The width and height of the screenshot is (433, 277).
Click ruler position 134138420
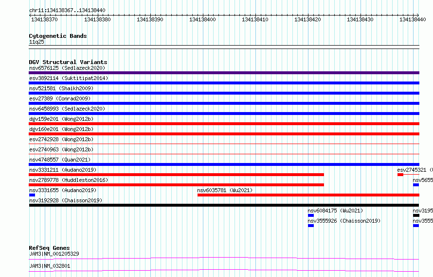point(307,19)
